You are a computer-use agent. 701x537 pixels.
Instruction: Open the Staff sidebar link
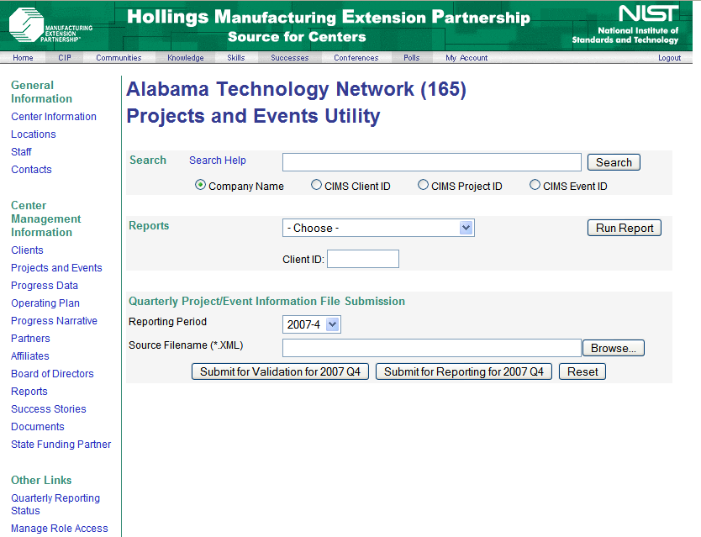pos(21,151)
